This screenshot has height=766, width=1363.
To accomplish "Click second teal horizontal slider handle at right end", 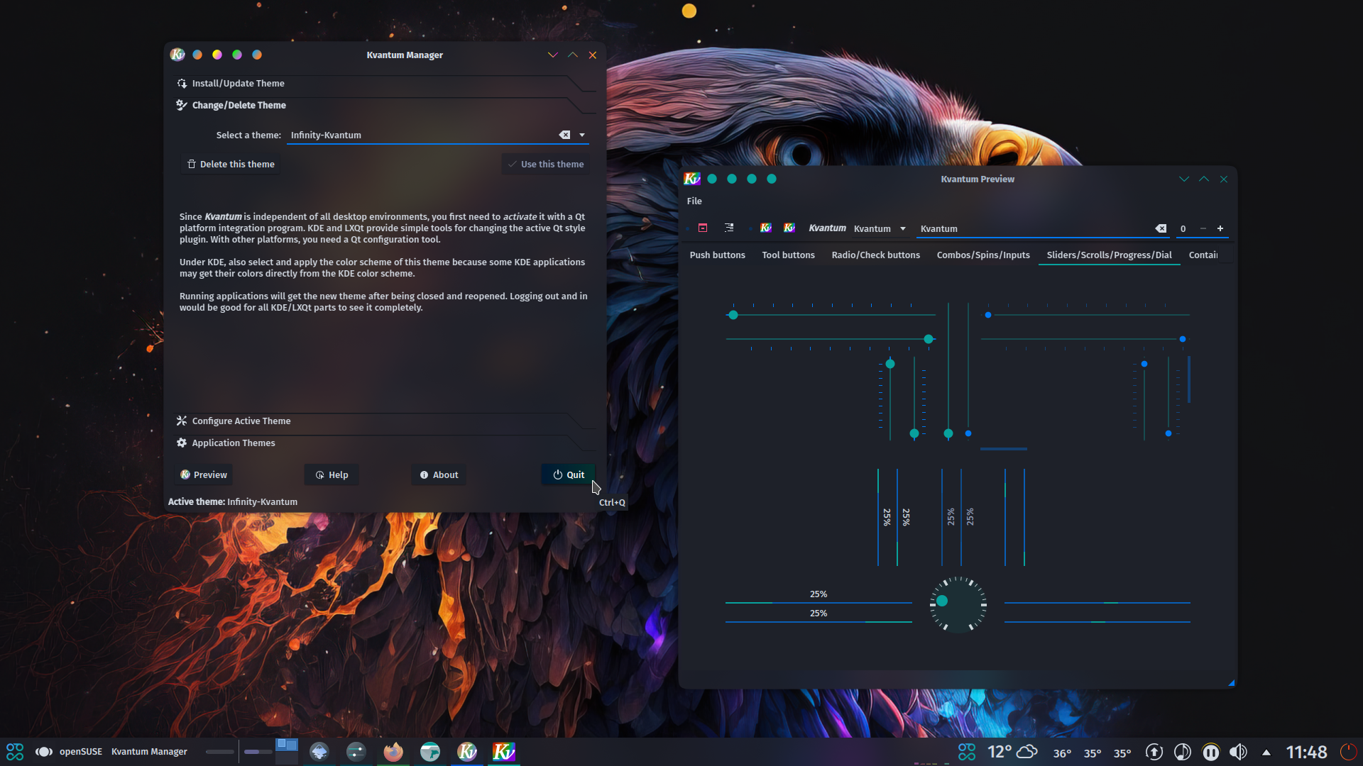I will click(929, 339).
